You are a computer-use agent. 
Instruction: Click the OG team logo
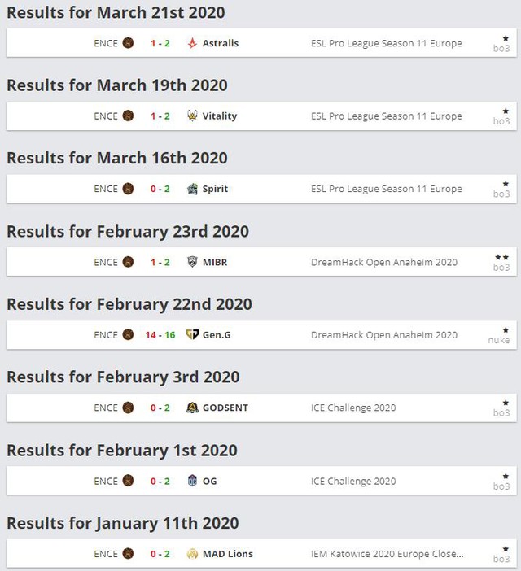coord(192,481)
